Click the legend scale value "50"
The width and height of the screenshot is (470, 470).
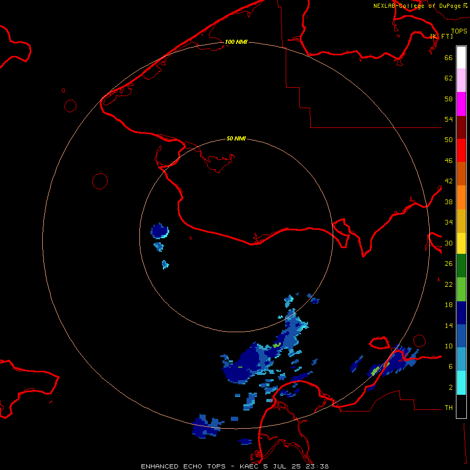click(x=449, y=140)
